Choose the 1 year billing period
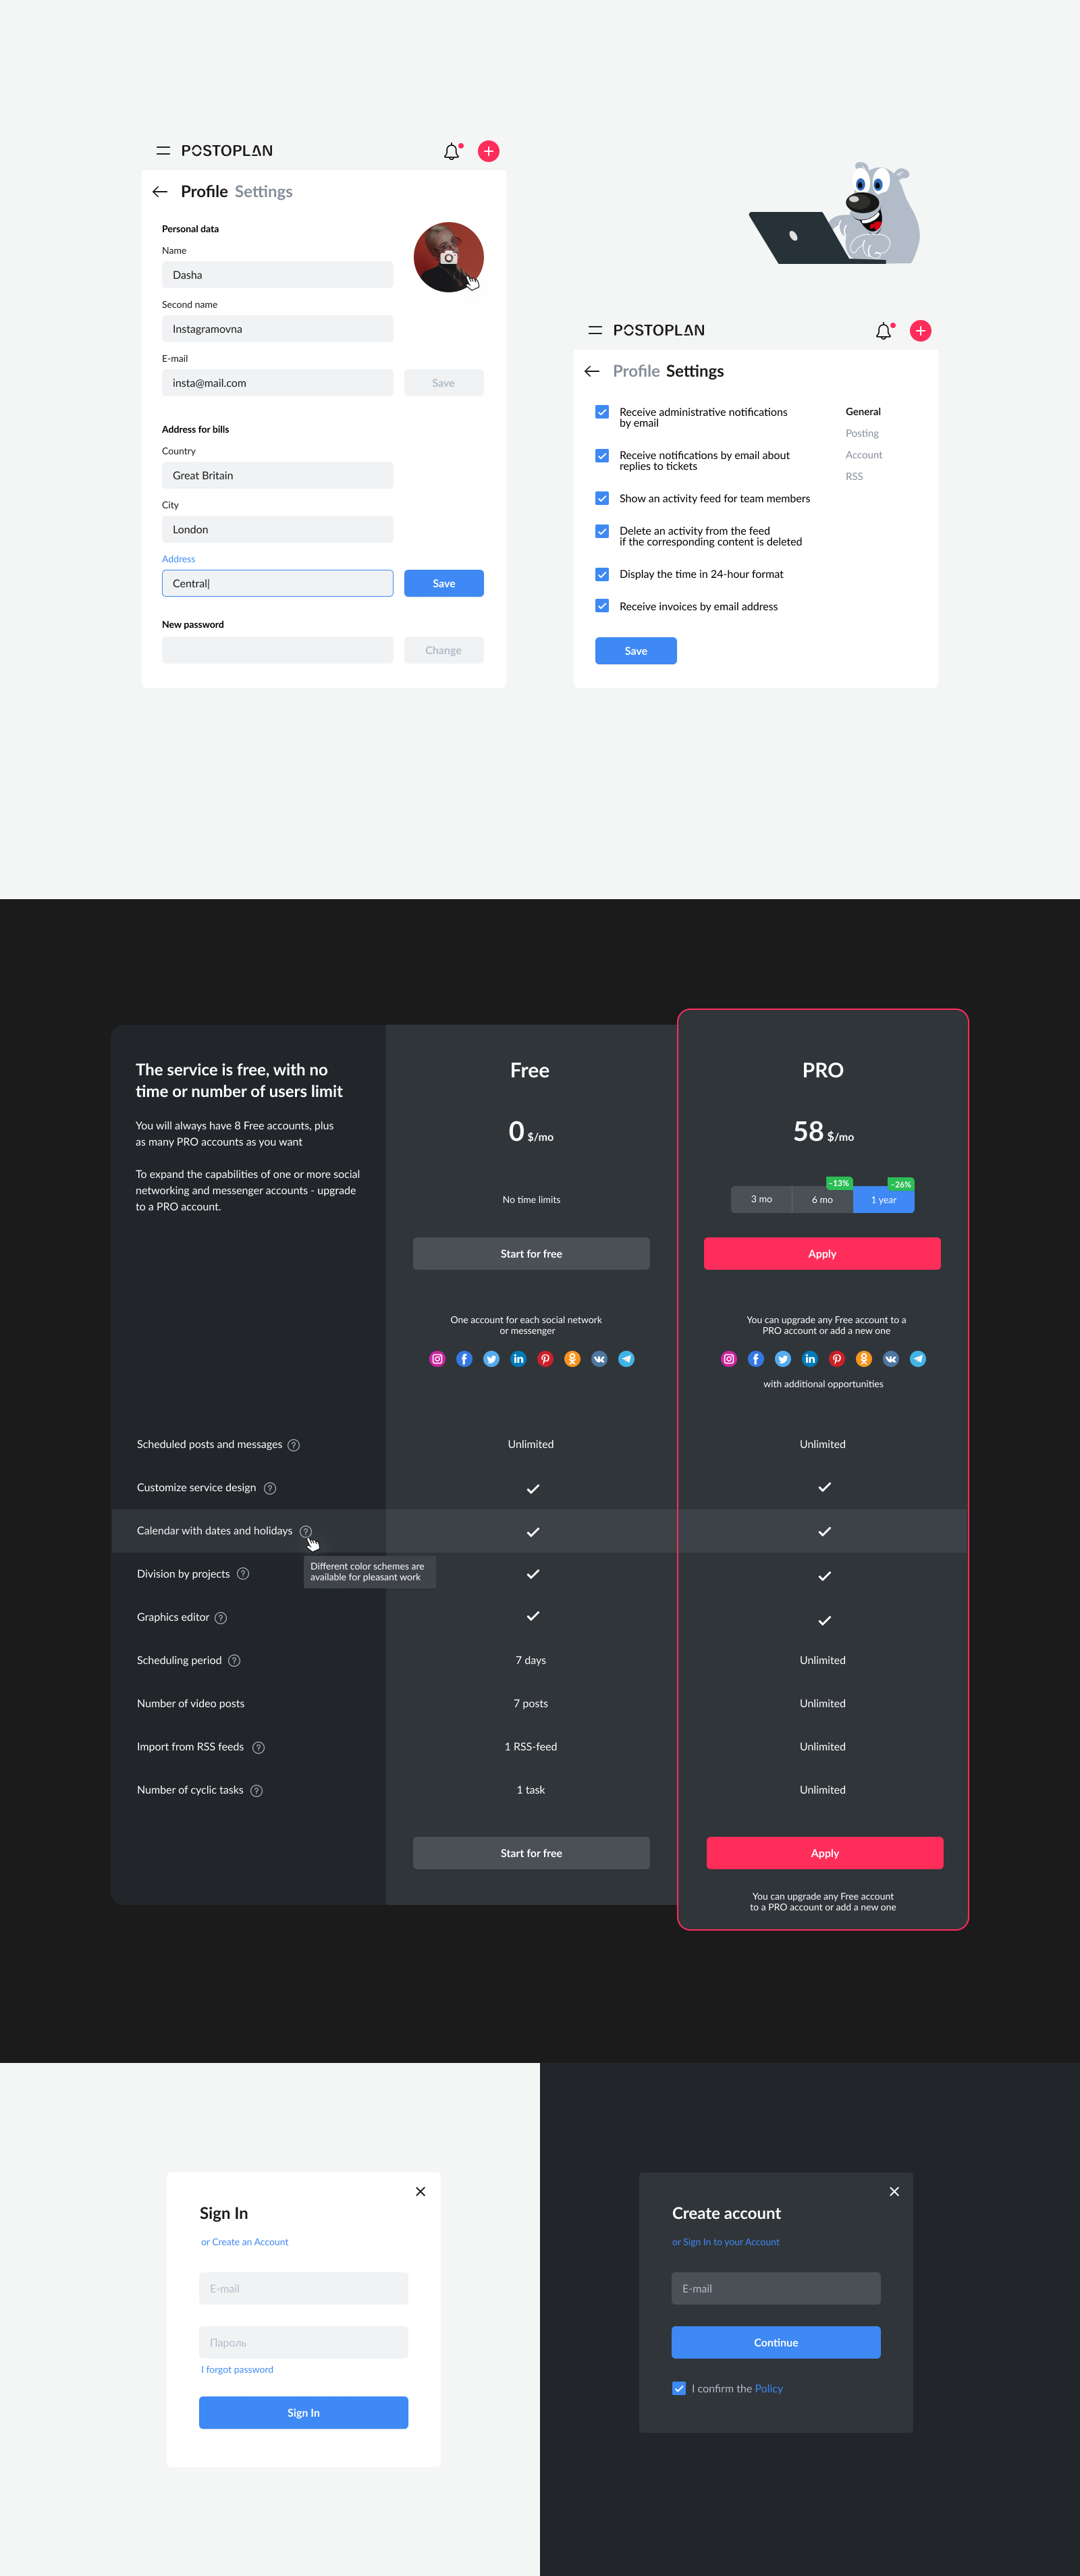1080x2576 pixels. point(884,1200)
